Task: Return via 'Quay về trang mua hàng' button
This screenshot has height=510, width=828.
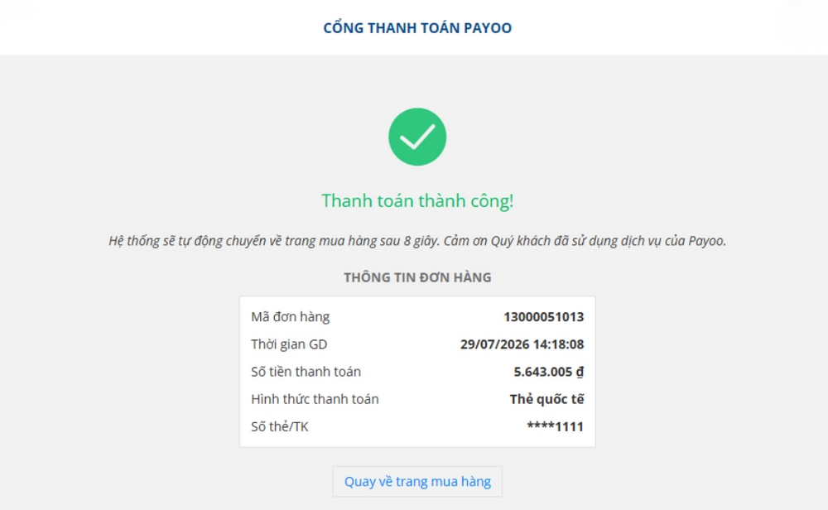Action: tap(417, 482)
